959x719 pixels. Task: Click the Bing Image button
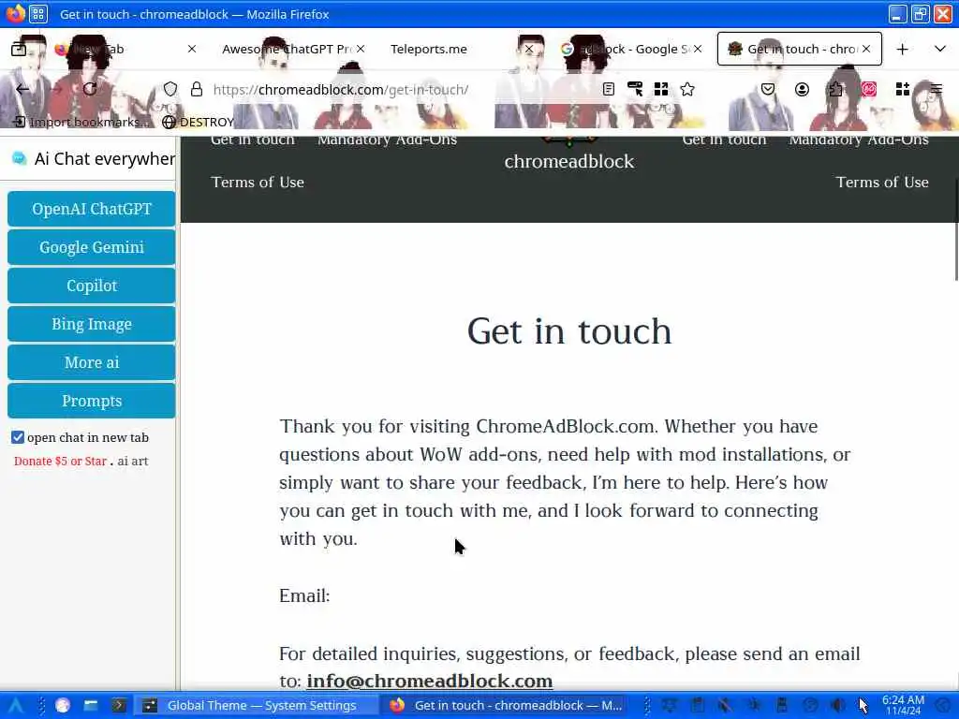pos(92,324)
